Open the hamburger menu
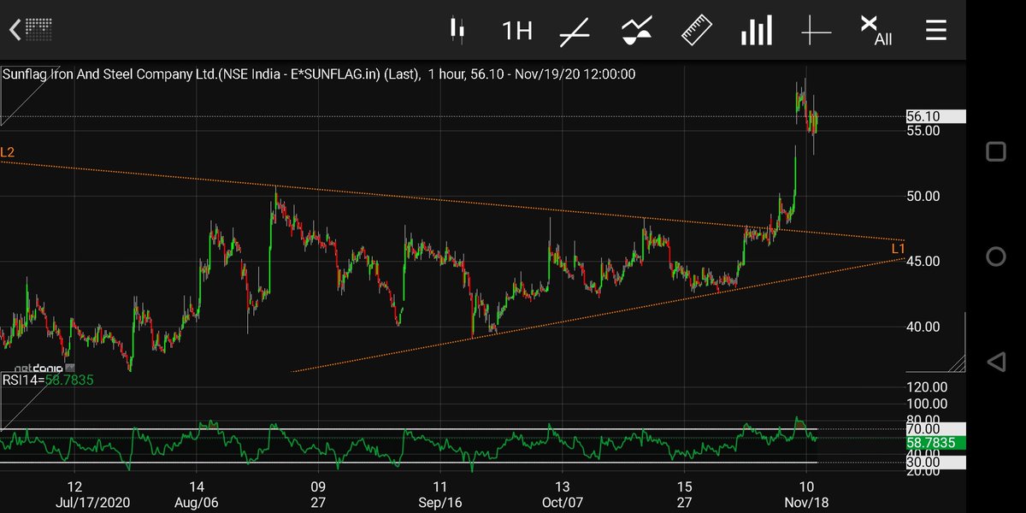Image resolution: width=1026 pixels, height=513 pixels. coord(936,31)
